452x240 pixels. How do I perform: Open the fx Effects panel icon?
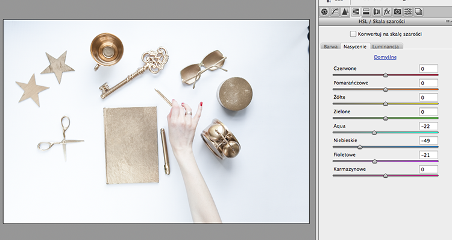387,12
